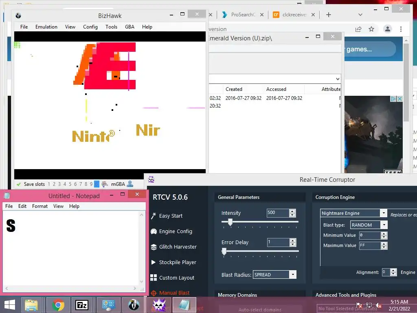Increase Alignment with the up stepper

pyautogui.click(x=394, y=271)
